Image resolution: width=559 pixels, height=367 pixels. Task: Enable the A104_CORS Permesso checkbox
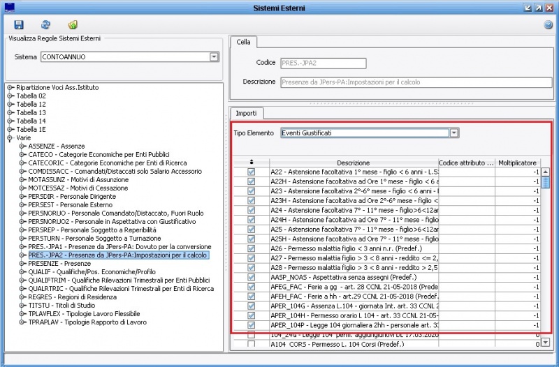tap(251, 344)
